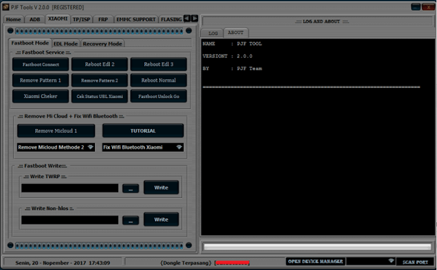Click Reboot Edl 2 button

click(x=100, y=64)
